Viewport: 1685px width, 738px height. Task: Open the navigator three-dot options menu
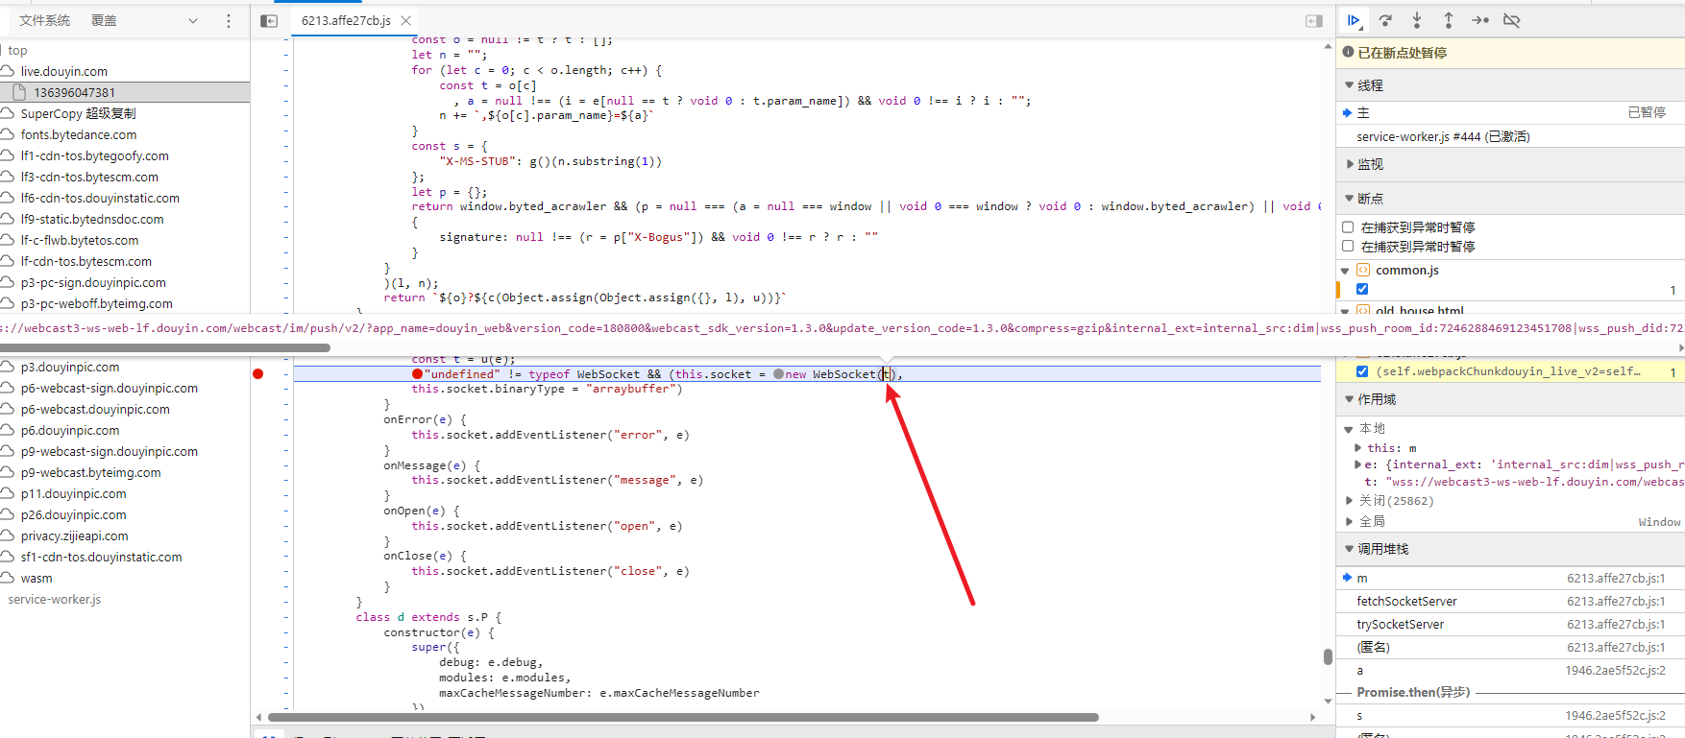[228, 20]
